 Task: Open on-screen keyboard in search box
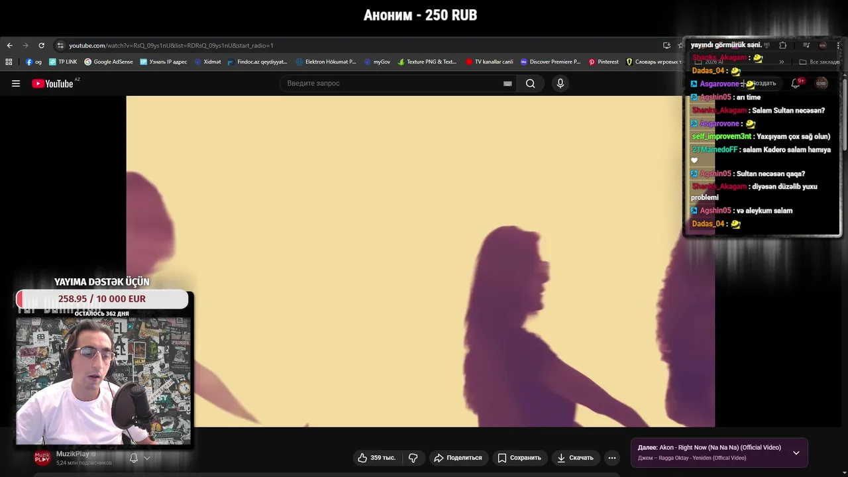(x=507, y=83)
